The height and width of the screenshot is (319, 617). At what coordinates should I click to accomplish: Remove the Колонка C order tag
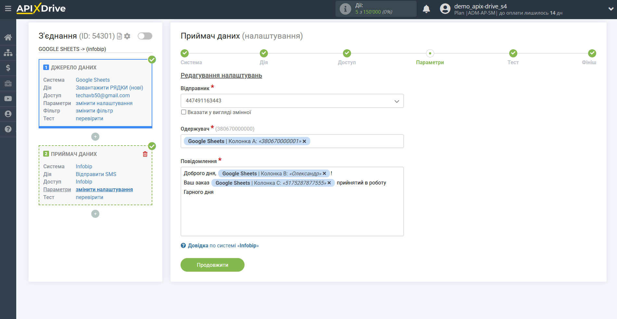329,183
